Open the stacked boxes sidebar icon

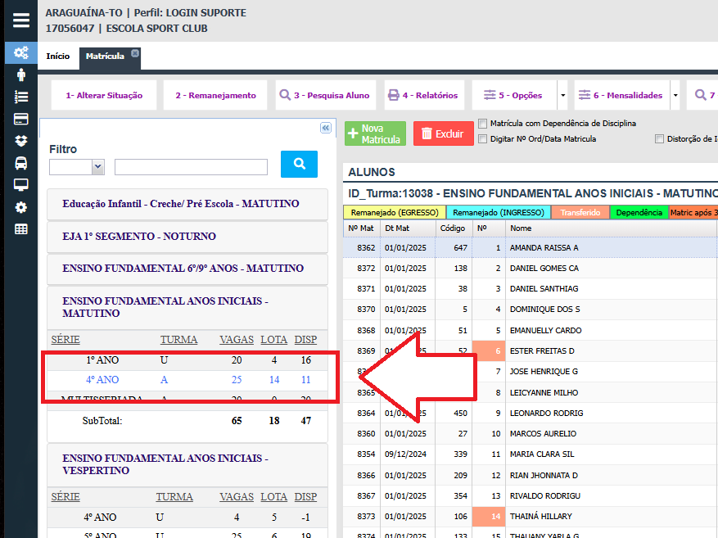21,141
